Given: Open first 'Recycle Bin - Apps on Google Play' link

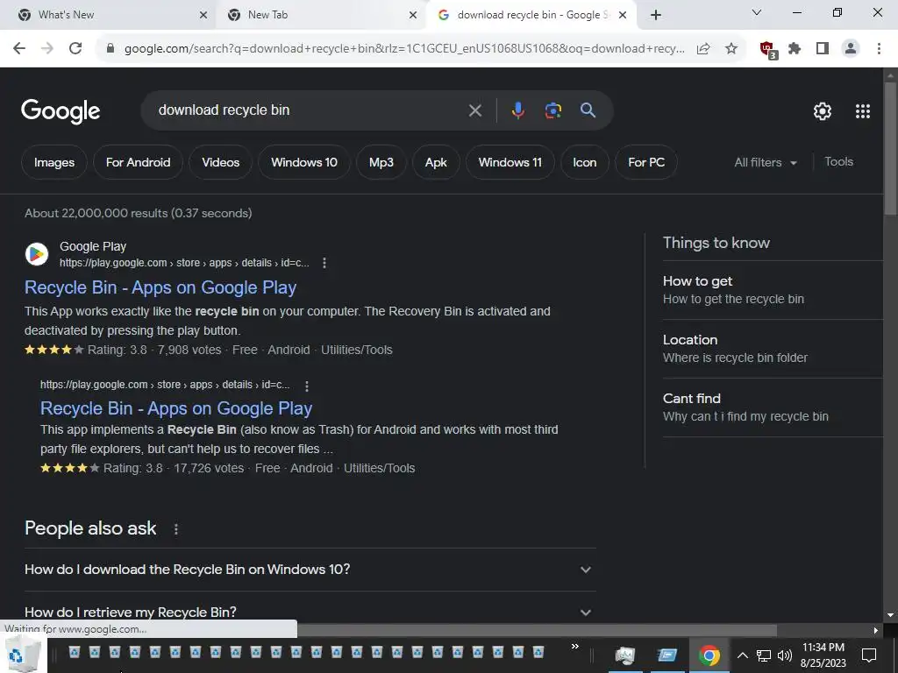Looking at the screenshot, I should point(160,287).
